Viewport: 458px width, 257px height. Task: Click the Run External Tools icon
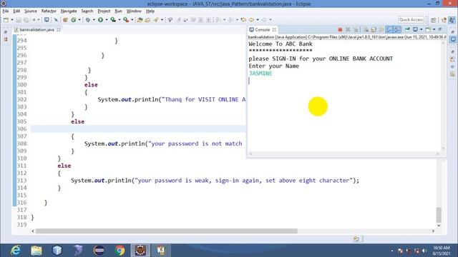[x=126, y=20]
